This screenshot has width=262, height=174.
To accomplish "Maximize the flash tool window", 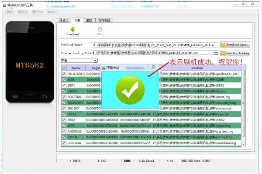I will tap(243, 4).
